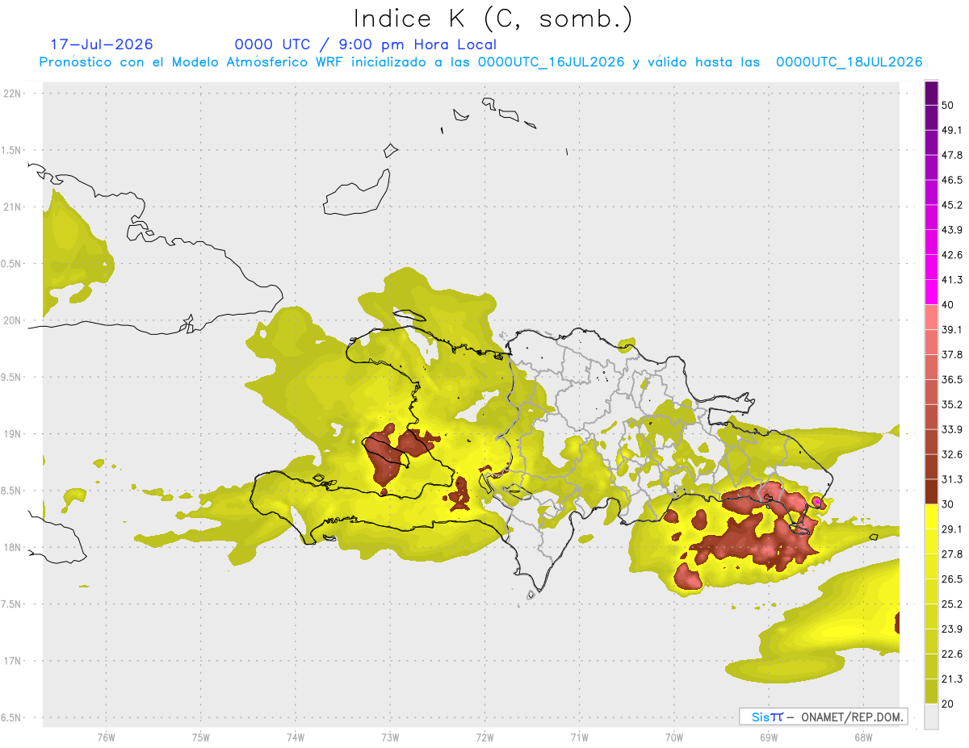Image resolution: width=969 pixels, height=748 pixels.
Task: Click the "74W" longitude label
Action: click(296, 737)
